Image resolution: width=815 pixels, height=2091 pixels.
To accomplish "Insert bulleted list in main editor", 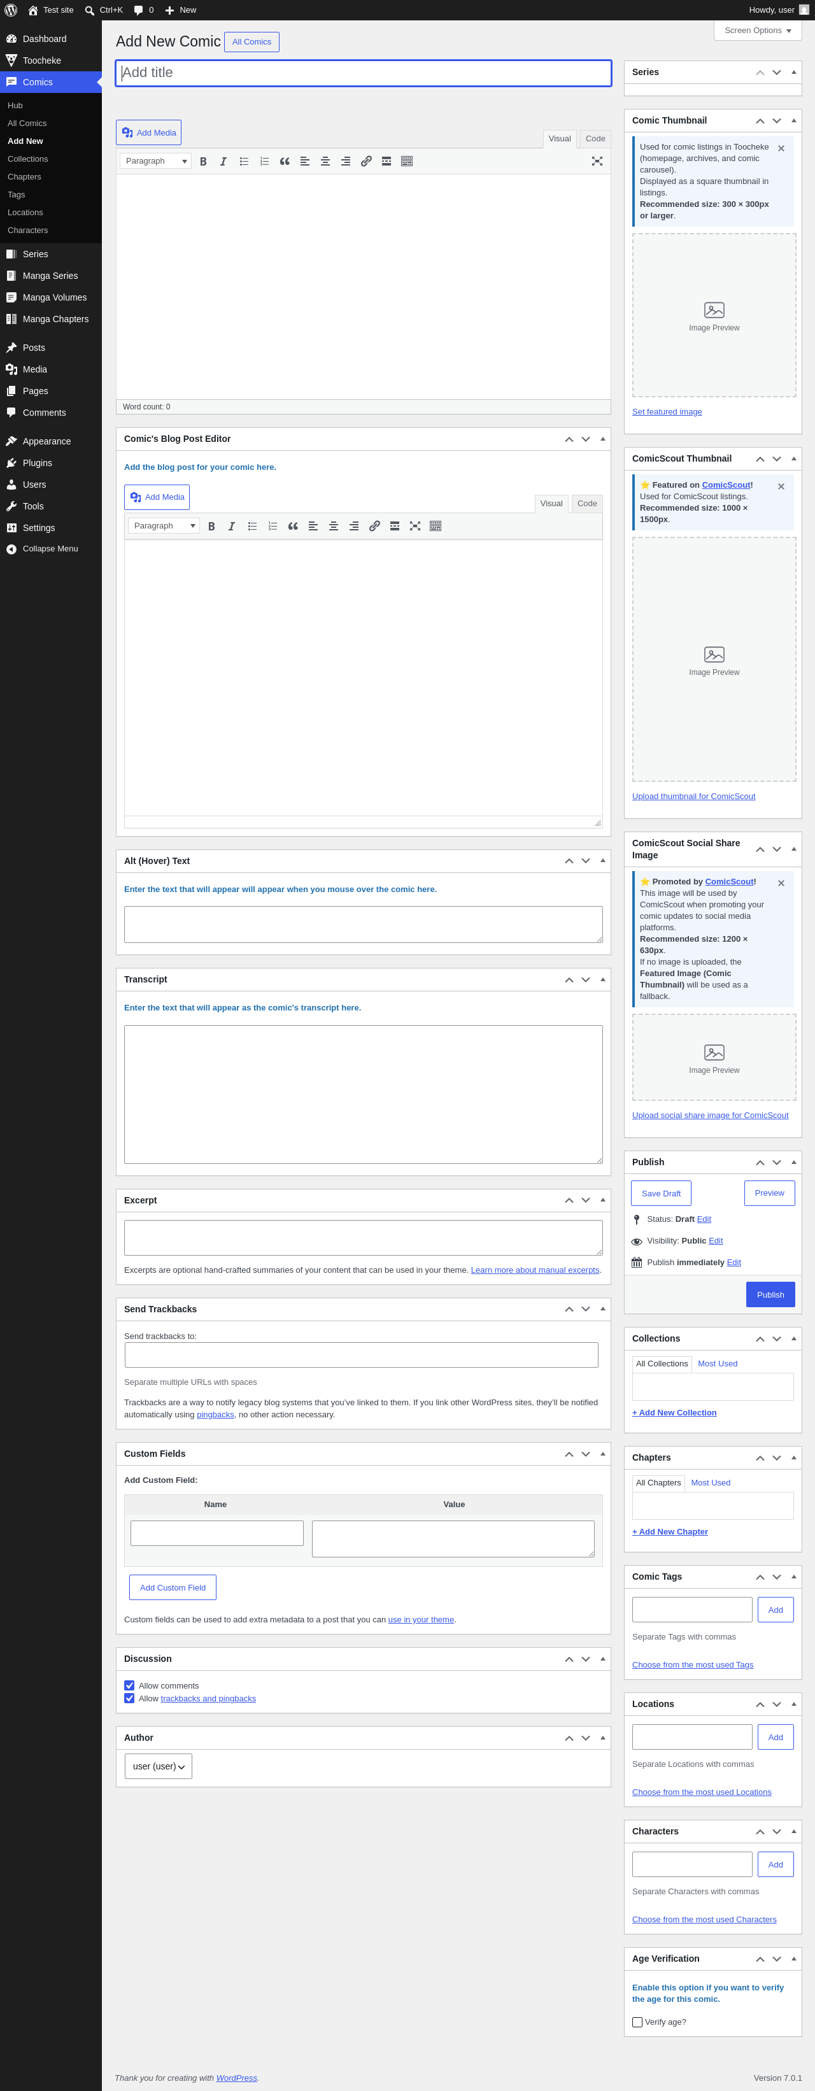I will pyautogui.click(x=243, y=162).
